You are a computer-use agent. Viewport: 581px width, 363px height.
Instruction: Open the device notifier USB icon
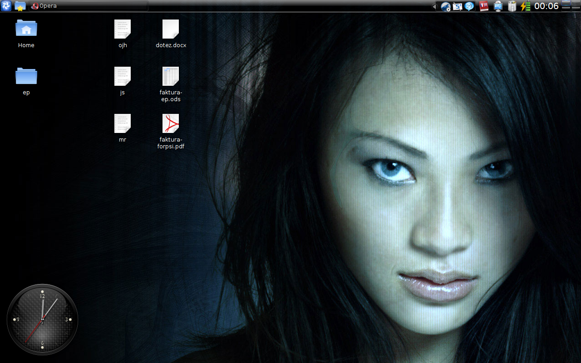[498, 6]
